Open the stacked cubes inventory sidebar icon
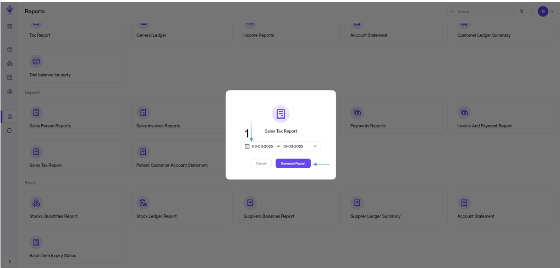 coord(10,64)
